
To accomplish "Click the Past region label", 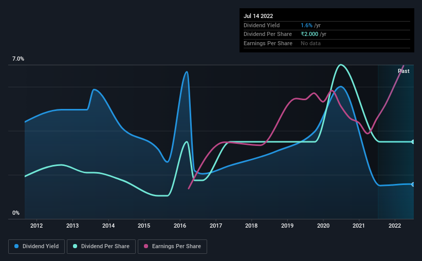I will point(403,71).
